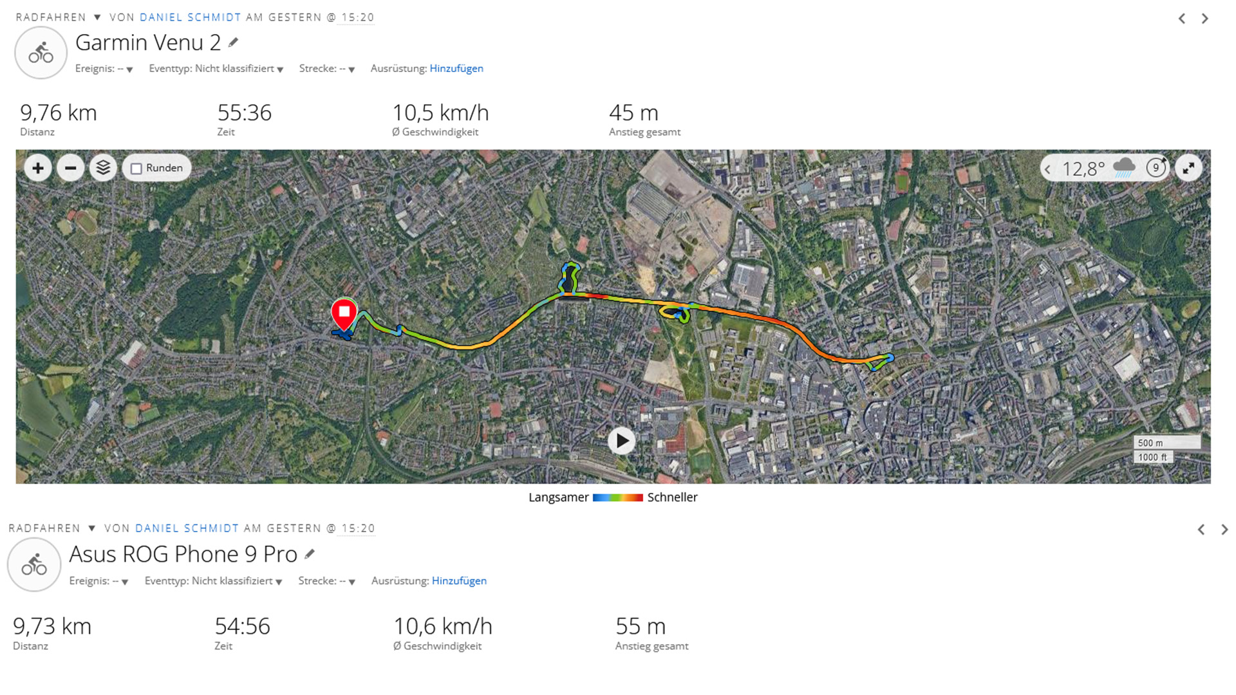Click the Langsamer–Schneller speed color legend
The width and height of the screenshot is (1236, 695).
pos(617,497)
